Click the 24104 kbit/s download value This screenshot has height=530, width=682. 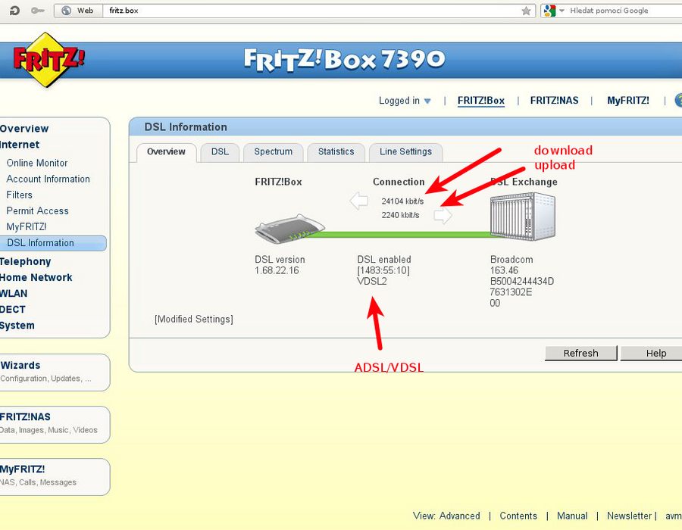tap(402, 201)
